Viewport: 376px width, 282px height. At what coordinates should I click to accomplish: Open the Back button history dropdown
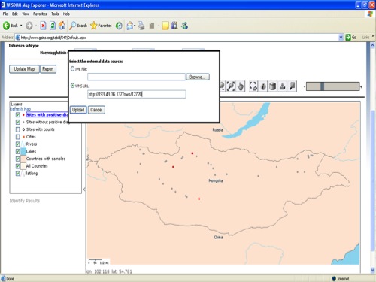(x=21, y=26)
